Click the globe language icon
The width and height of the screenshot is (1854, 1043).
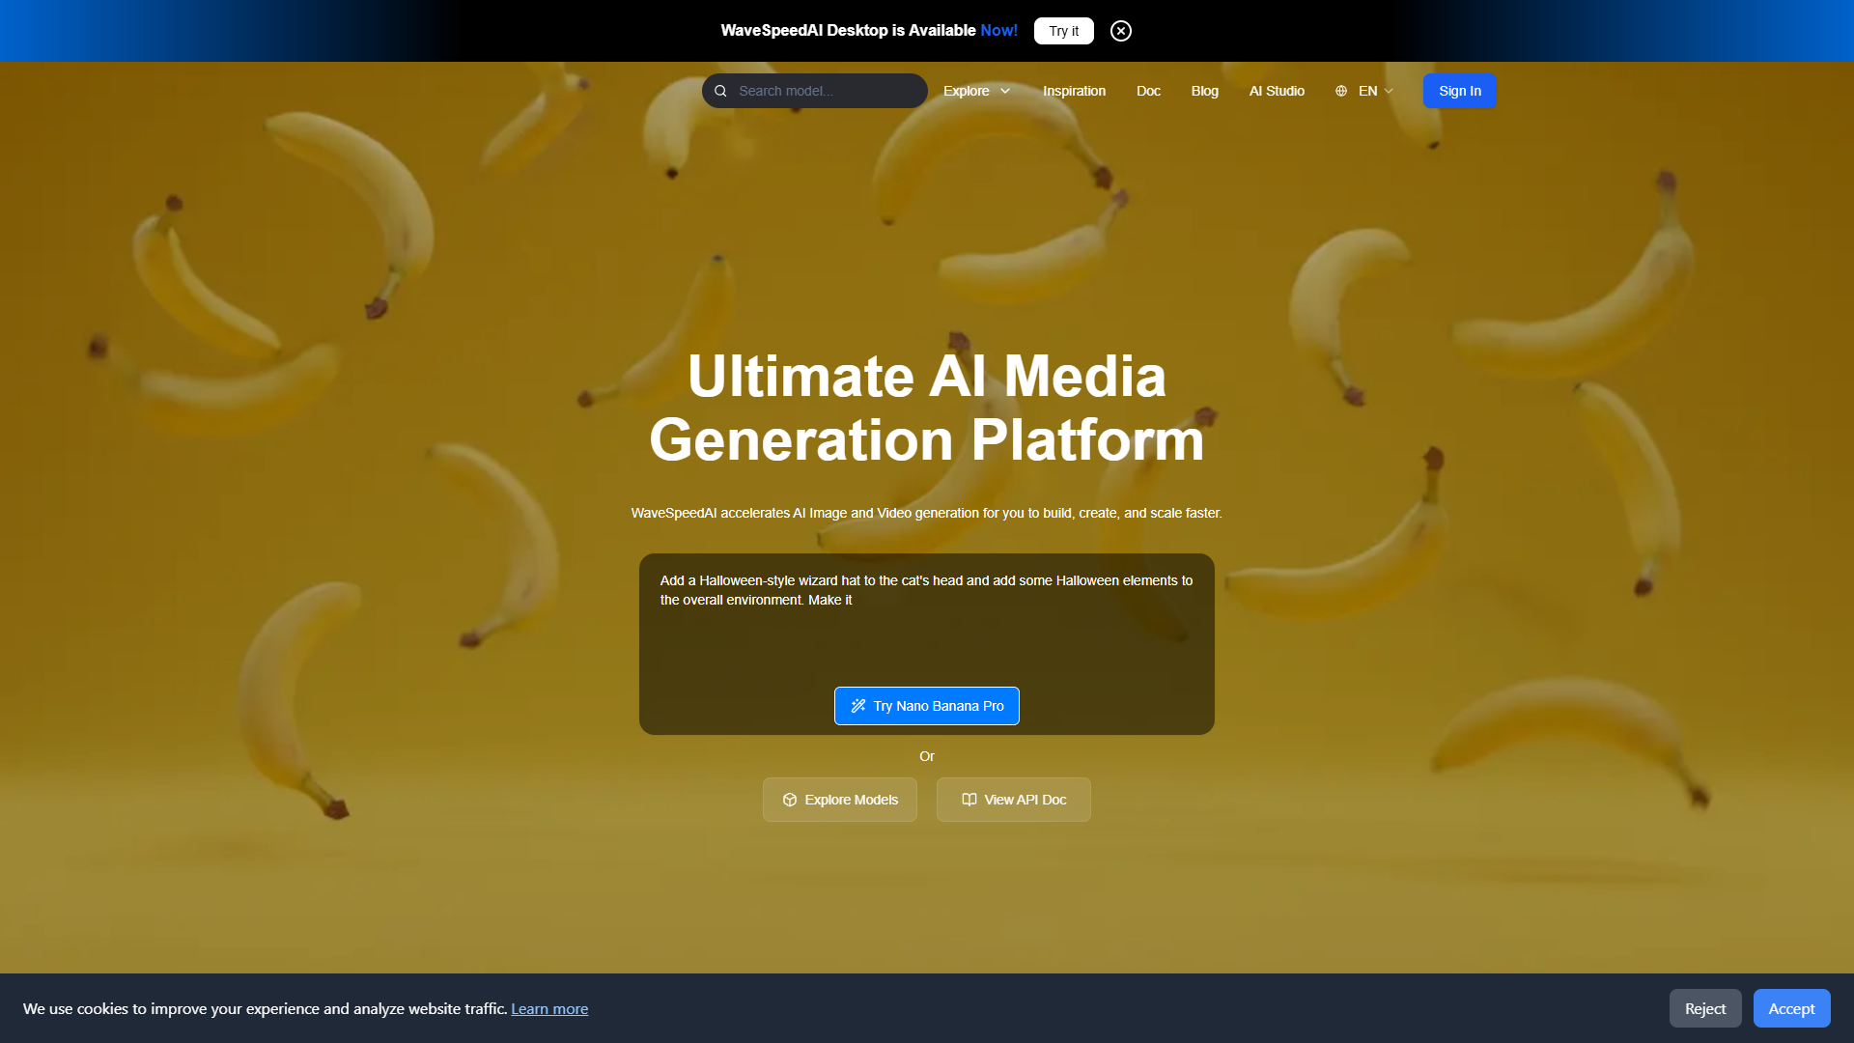(1341, 91)
